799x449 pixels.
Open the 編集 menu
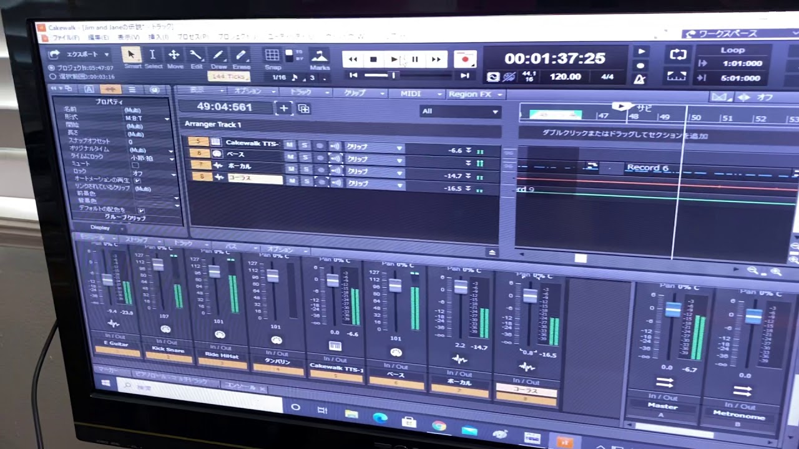tap(97, 37)
